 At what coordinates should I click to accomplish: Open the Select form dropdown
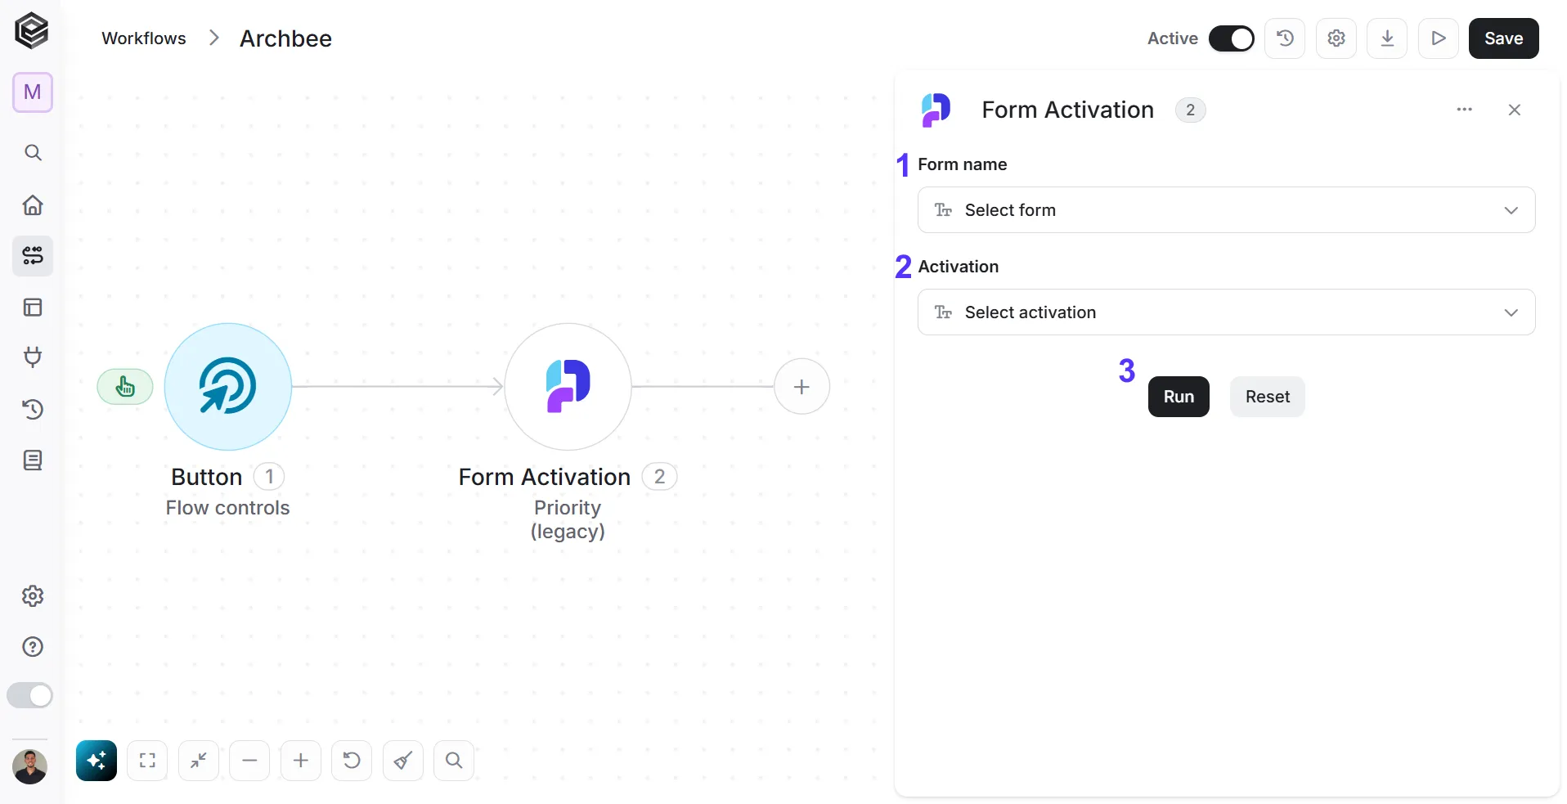click(x=1226, y=210)
